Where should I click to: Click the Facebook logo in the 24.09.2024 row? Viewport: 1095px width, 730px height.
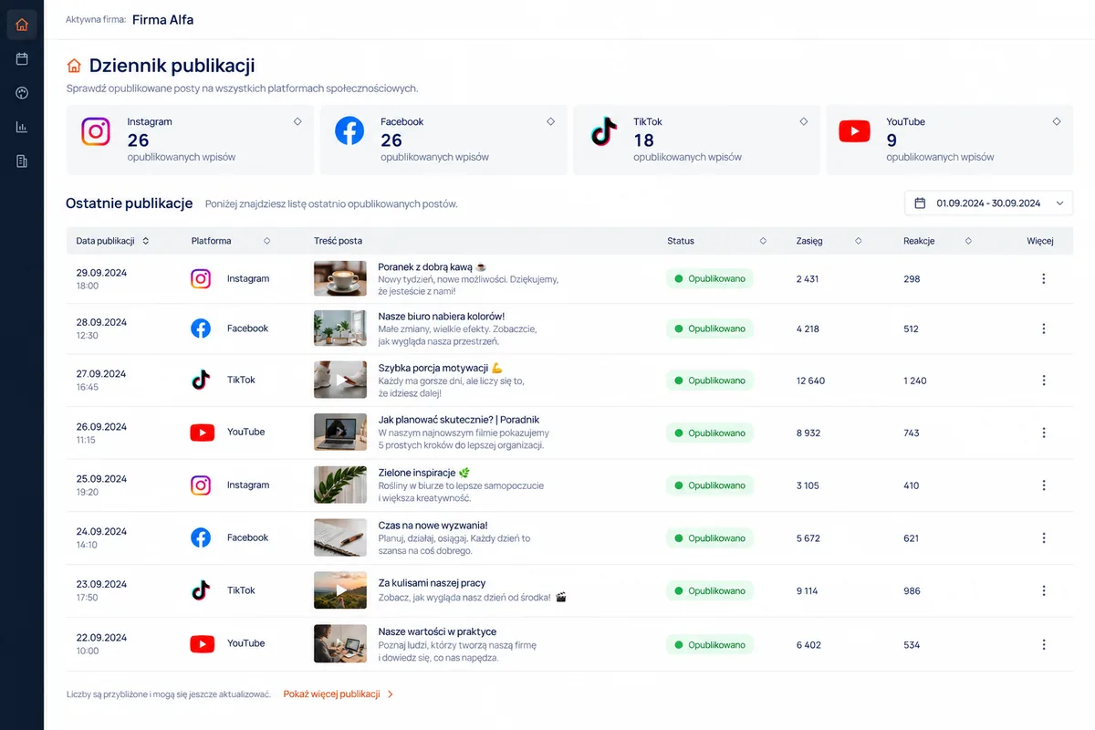point(201,537)
